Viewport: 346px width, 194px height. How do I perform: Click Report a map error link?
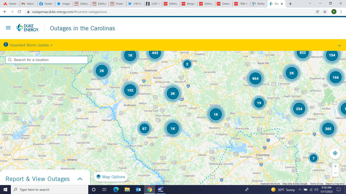click(x=335, y=184)
